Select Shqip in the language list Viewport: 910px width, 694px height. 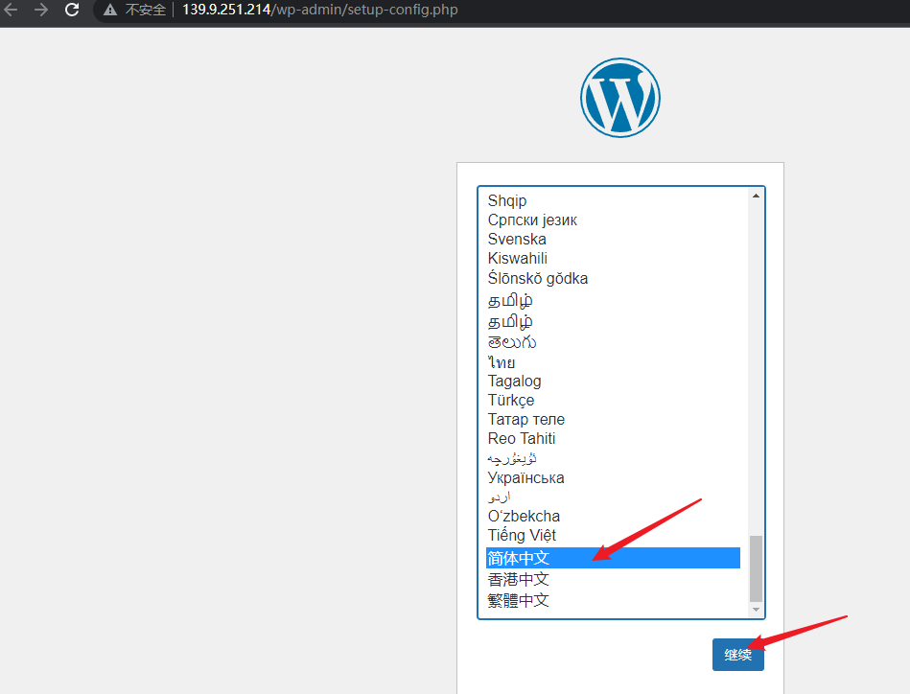(x=613, y=200)
